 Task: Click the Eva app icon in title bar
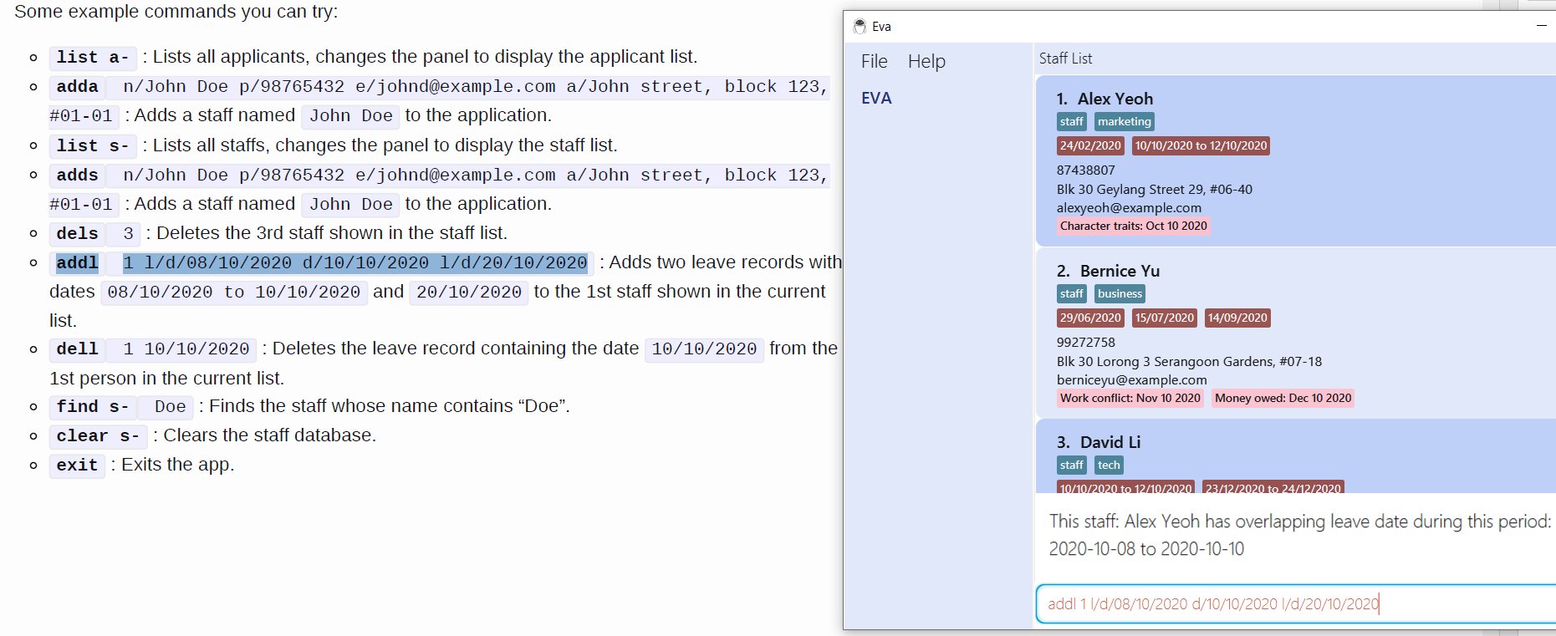[x=860, y=27]
